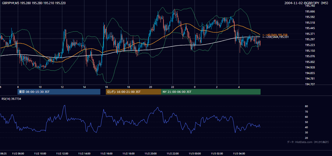Image resolution: width=332 pixels, height=156 pixels.
Task: Click the hour label 12 under price chart
Action: click(62, 87)
